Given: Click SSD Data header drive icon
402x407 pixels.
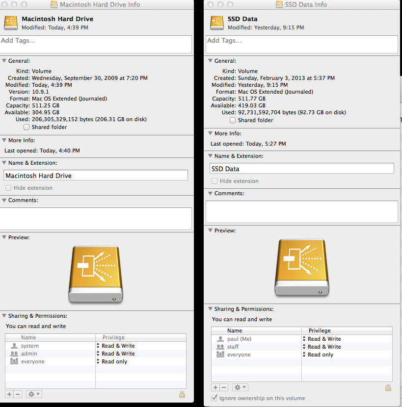Looking at the screenshot, I should click(x=217, y=23).
